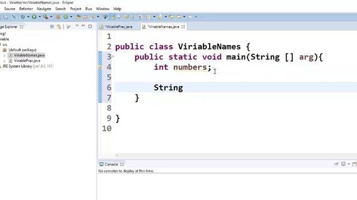Open the Window menu

103,9
